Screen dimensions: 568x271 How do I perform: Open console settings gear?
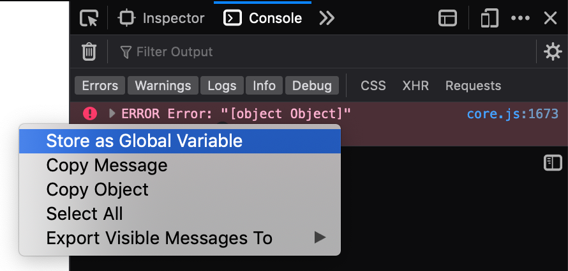[x=552, y=52]
